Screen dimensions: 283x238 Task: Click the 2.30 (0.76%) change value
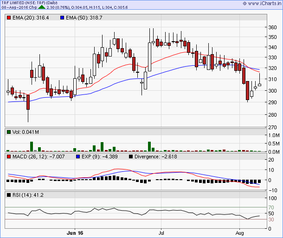pyautogui.click(x=58, y=7)
